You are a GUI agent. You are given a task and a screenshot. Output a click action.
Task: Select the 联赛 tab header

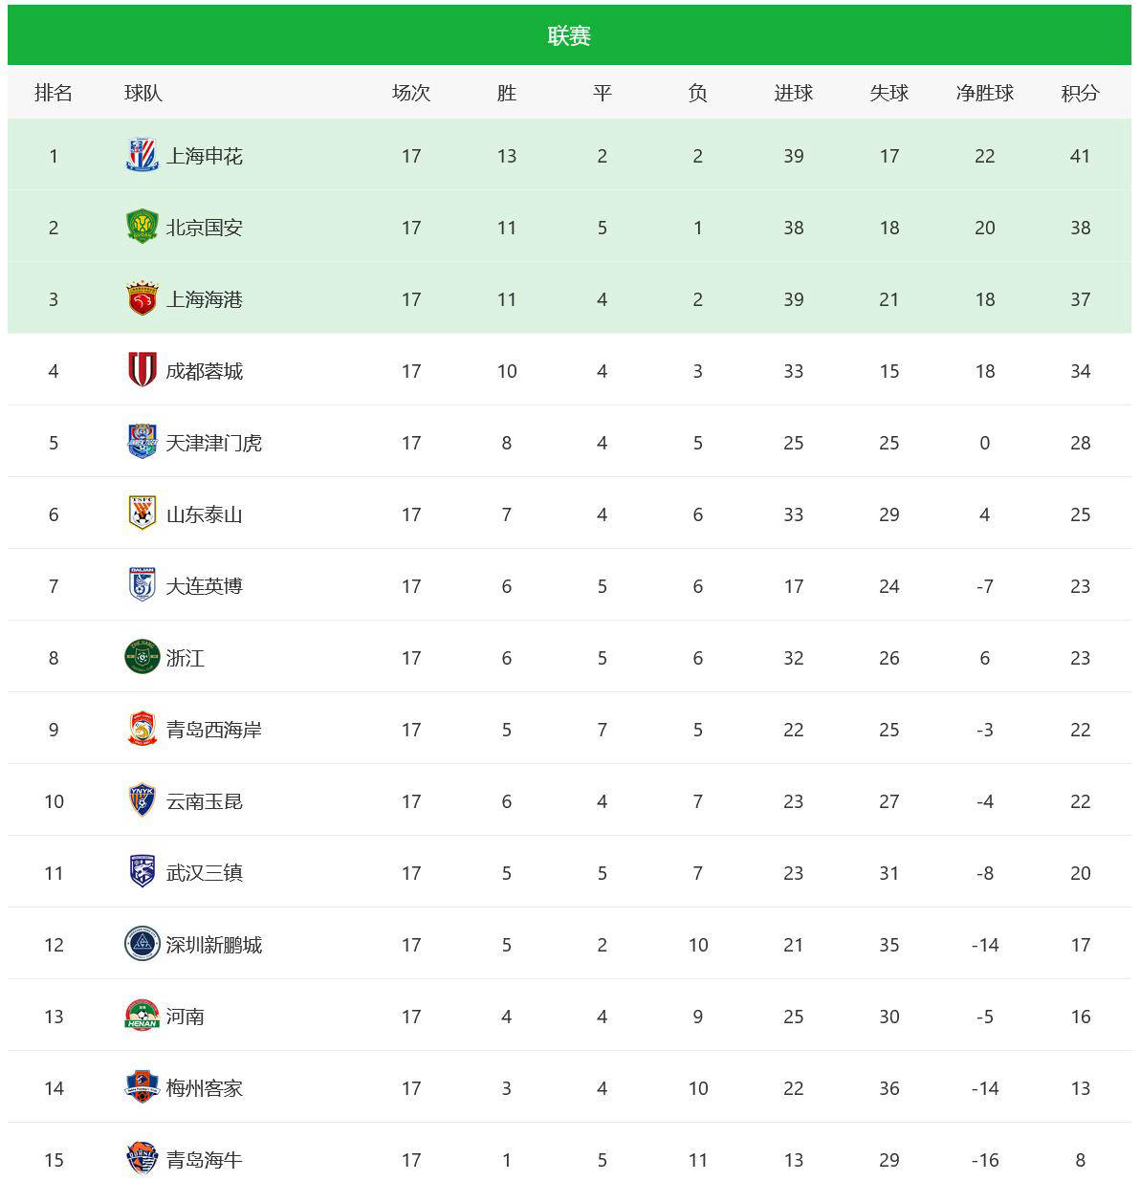click(569, 35)
